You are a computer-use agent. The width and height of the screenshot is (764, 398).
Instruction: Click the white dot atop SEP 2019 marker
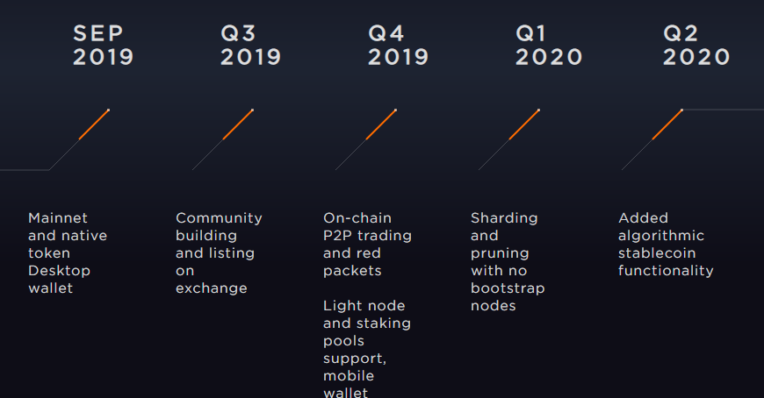108,110
